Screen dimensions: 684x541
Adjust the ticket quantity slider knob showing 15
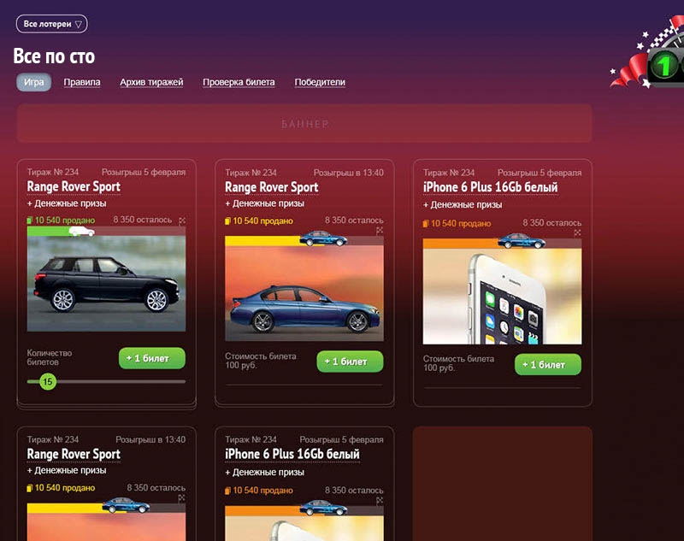[x=48, y=381]
